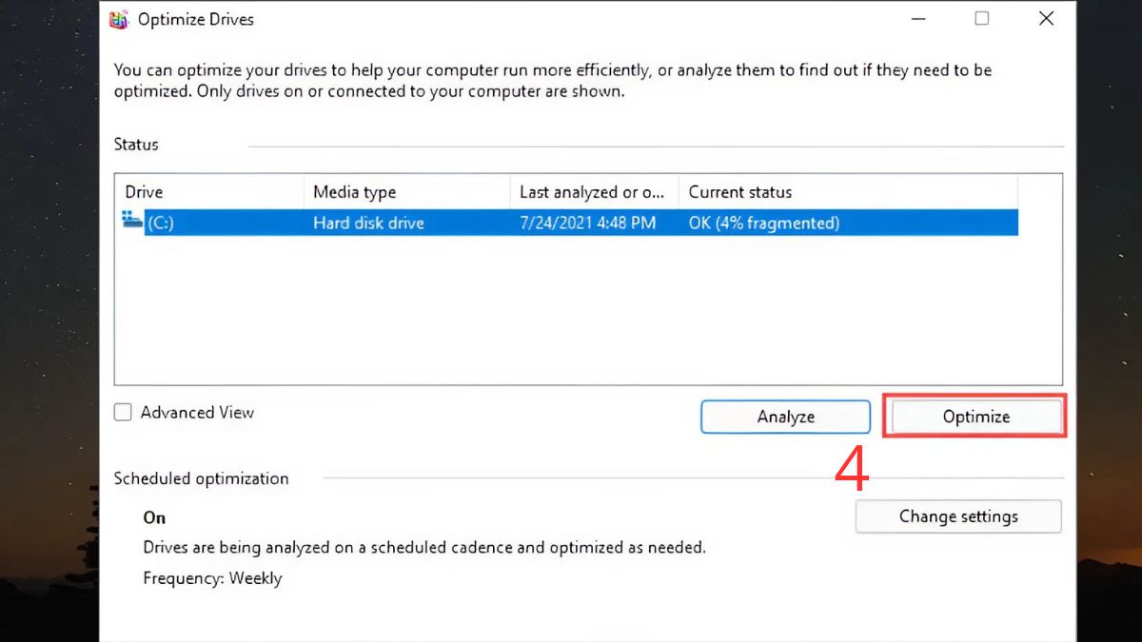Click the OK (4% fragmented) status cell
1142x642 pixels.
pos(763,224)
